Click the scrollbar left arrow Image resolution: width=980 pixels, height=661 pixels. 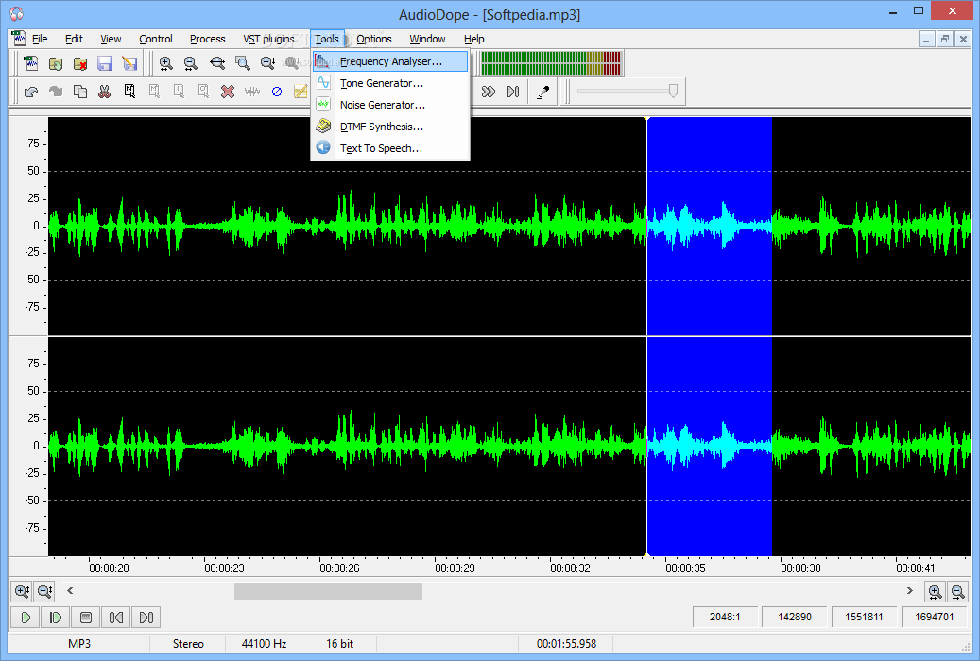70,591
